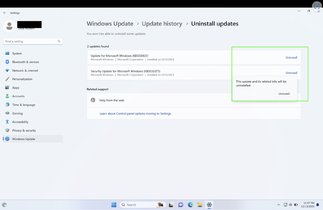This screenshot has width=323, height=210.
Task: Click the Apps icon in sidebar
Action: (x=7, y=88)
